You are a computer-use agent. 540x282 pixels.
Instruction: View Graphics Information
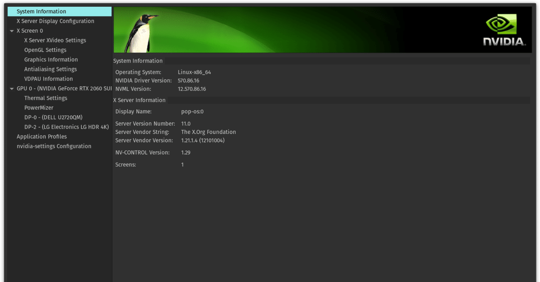pos(51,59)
